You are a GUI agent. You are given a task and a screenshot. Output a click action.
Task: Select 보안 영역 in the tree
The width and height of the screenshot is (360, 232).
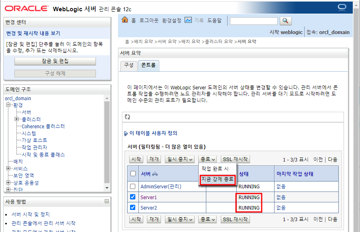pyautogui.click(x=24, y=176)
